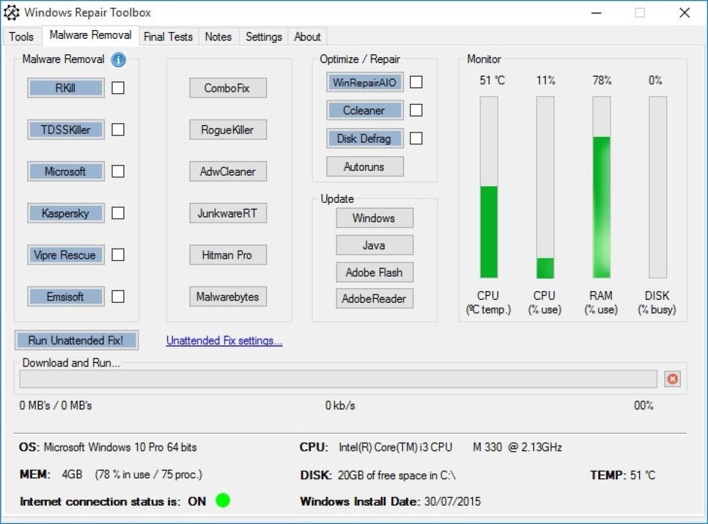Screen dimensions: 708x524
Task: Check the Ccleaner checkbox
Action: coord(416,110)
